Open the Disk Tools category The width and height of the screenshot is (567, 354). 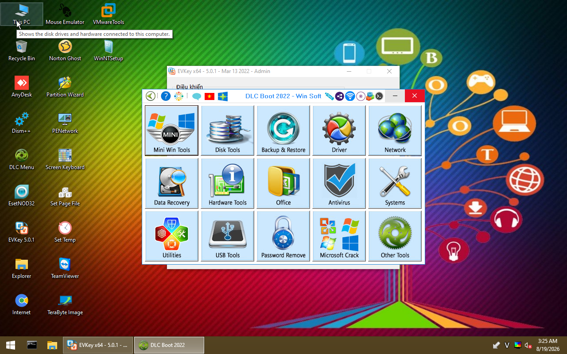[227, 131]
